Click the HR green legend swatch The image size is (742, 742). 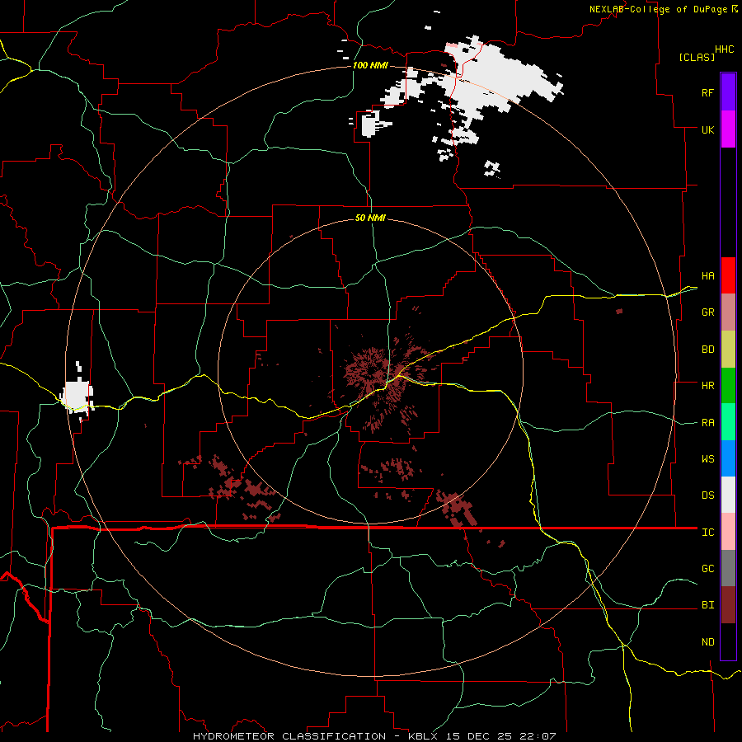coord(728,386)
